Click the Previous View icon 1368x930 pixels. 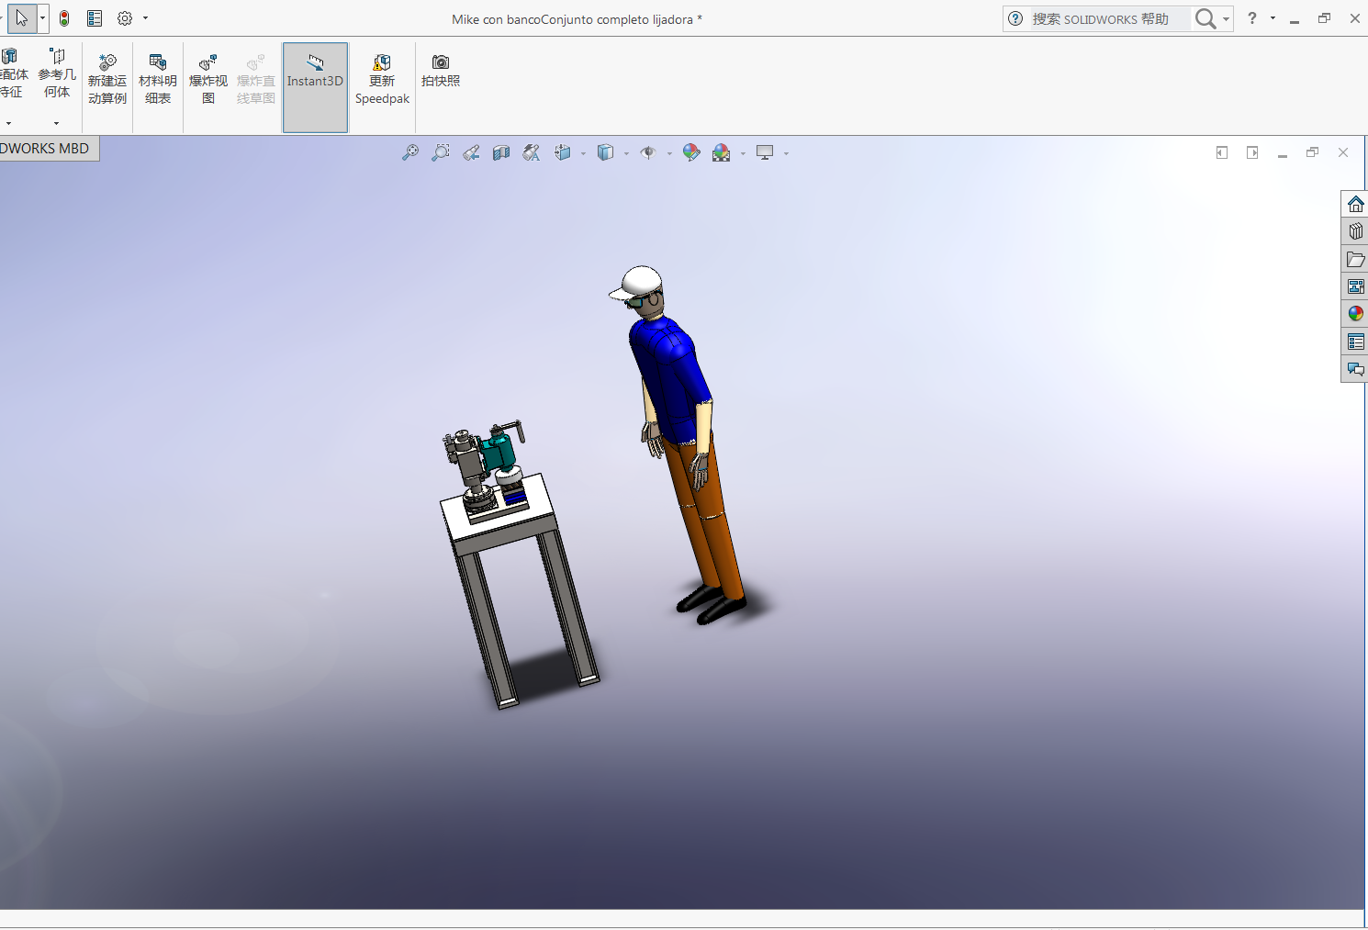(x=471, y=153)
